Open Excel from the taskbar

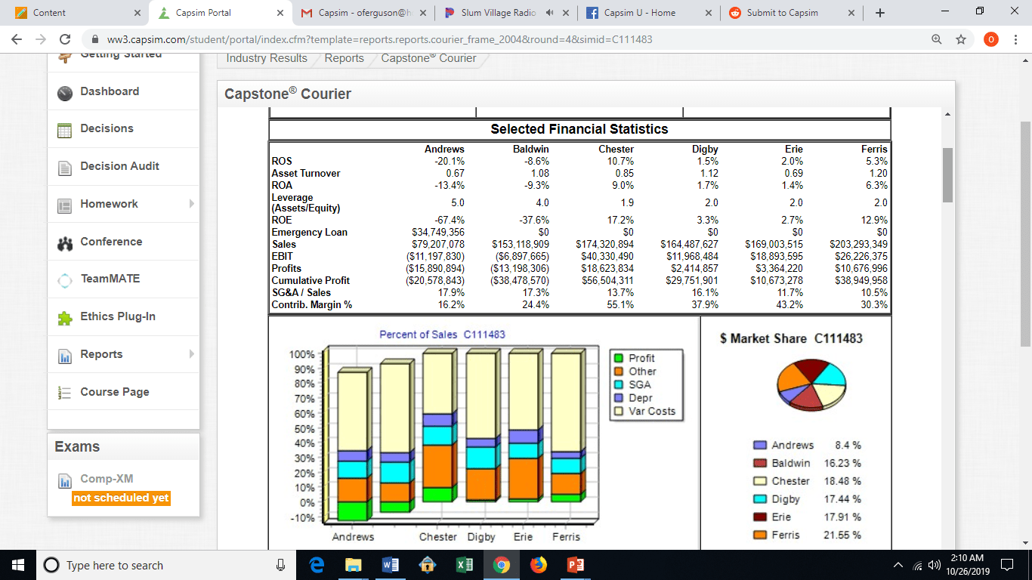point(464,565)
